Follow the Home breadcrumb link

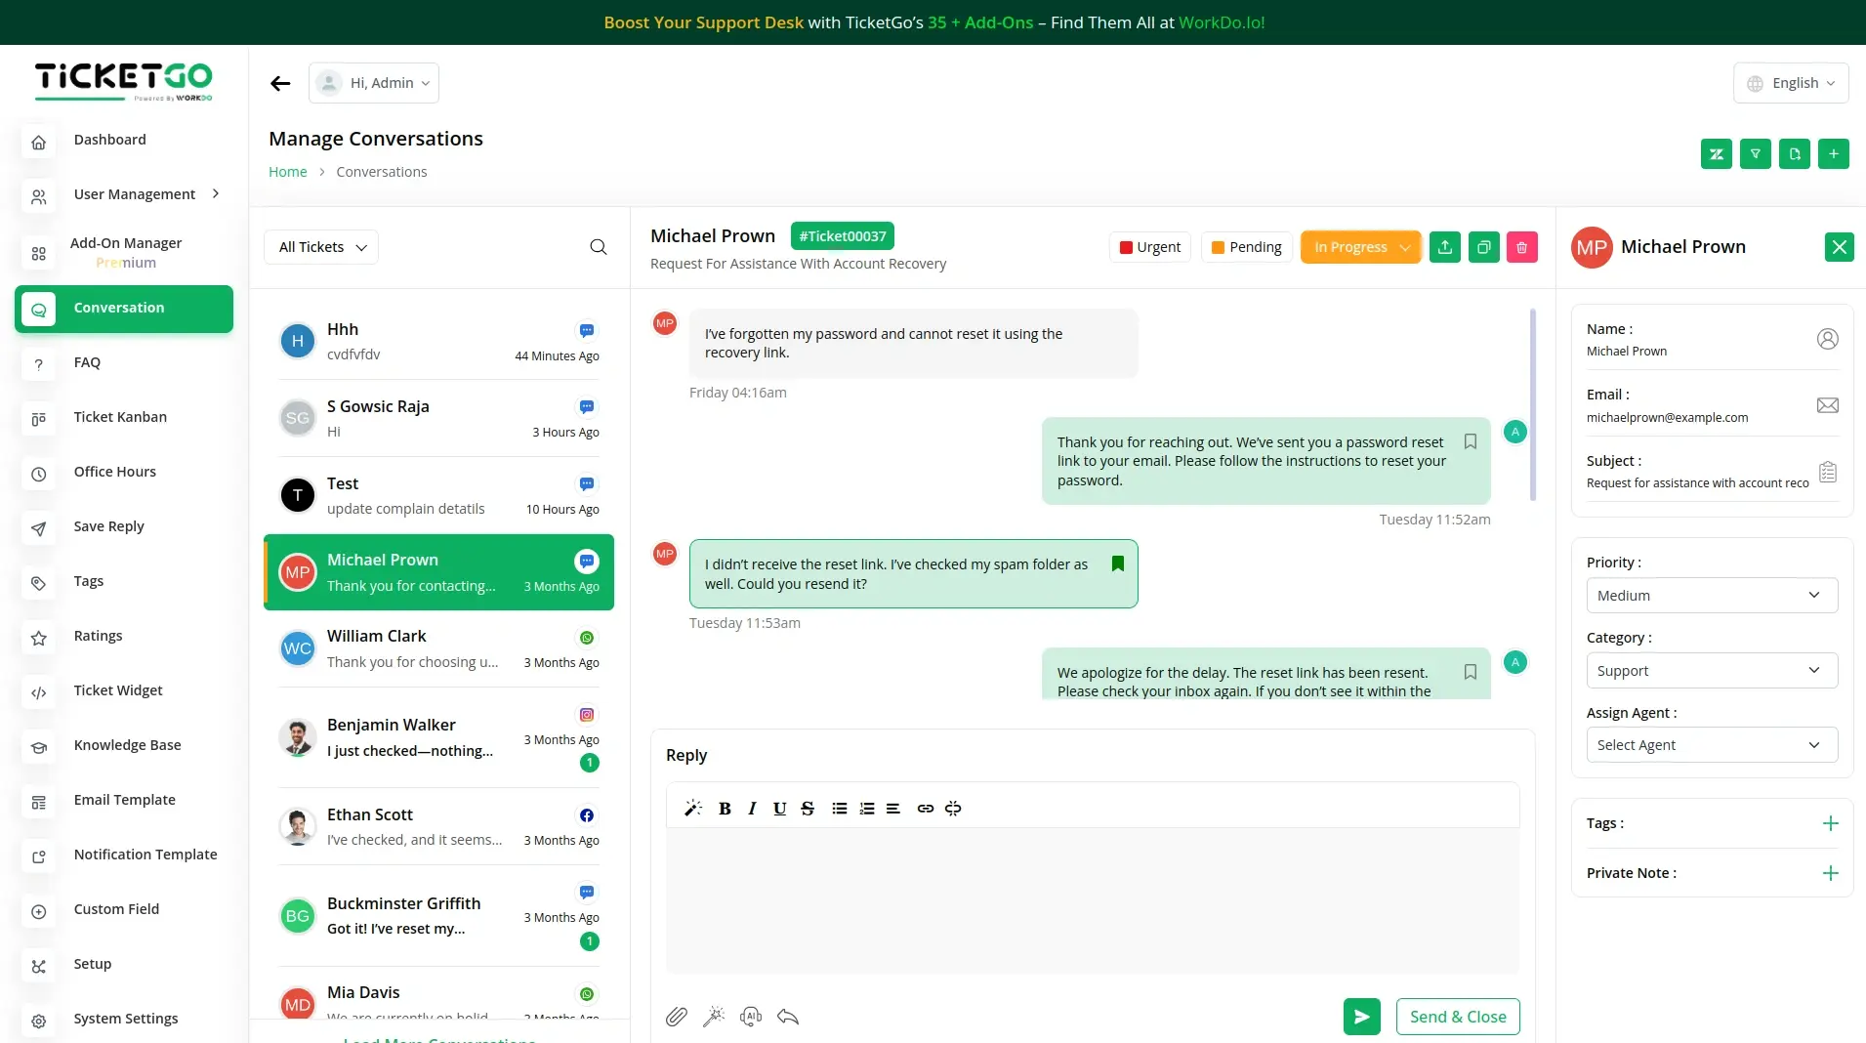287,172
